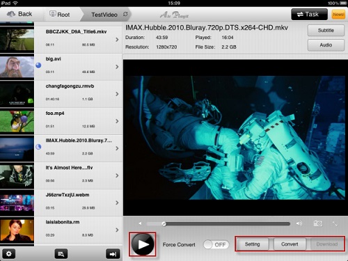The image size is (348, 261).
Task: Open J66zrwTxzjU.webm thumbnail
Action: [17, 203]
